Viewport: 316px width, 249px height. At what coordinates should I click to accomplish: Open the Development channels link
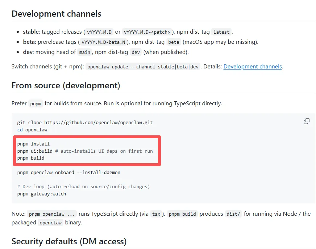[252, 67]
